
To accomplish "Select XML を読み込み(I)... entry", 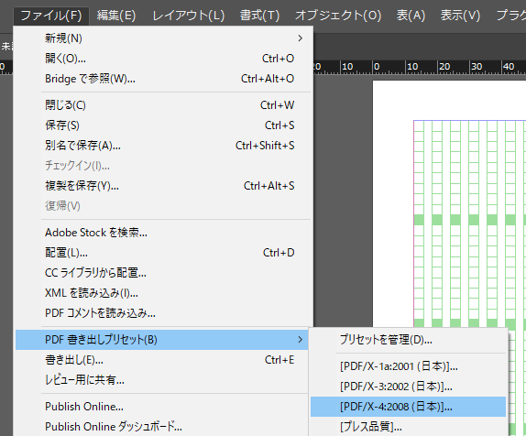I will tap(162, 293).
